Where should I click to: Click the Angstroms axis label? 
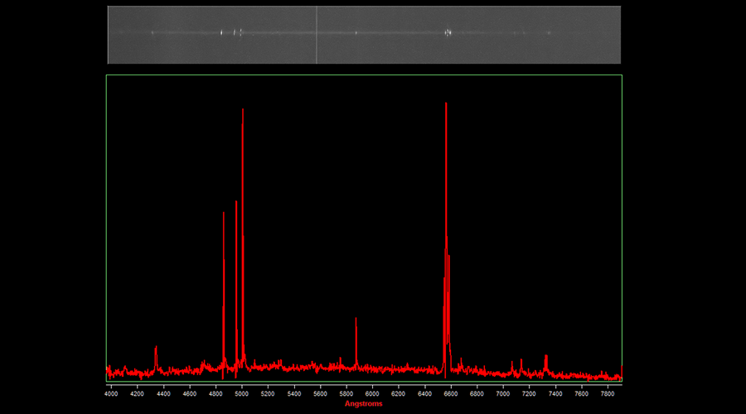coord(364,403)
